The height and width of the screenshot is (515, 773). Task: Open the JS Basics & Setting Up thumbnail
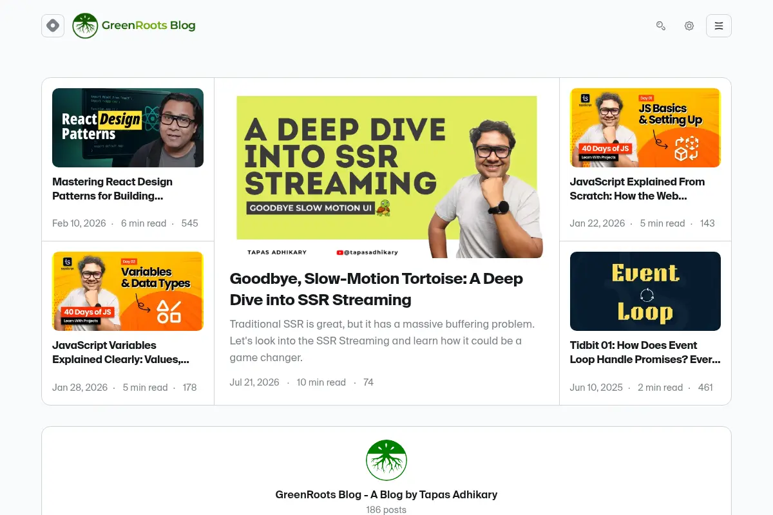[x=645, y=127]
